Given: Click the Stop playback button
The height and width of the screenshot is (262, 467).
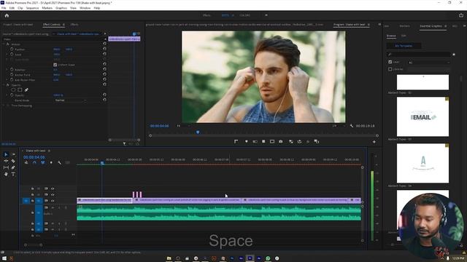Looking at the screenshot, I should pyautogui.click(x=263, y=142).
